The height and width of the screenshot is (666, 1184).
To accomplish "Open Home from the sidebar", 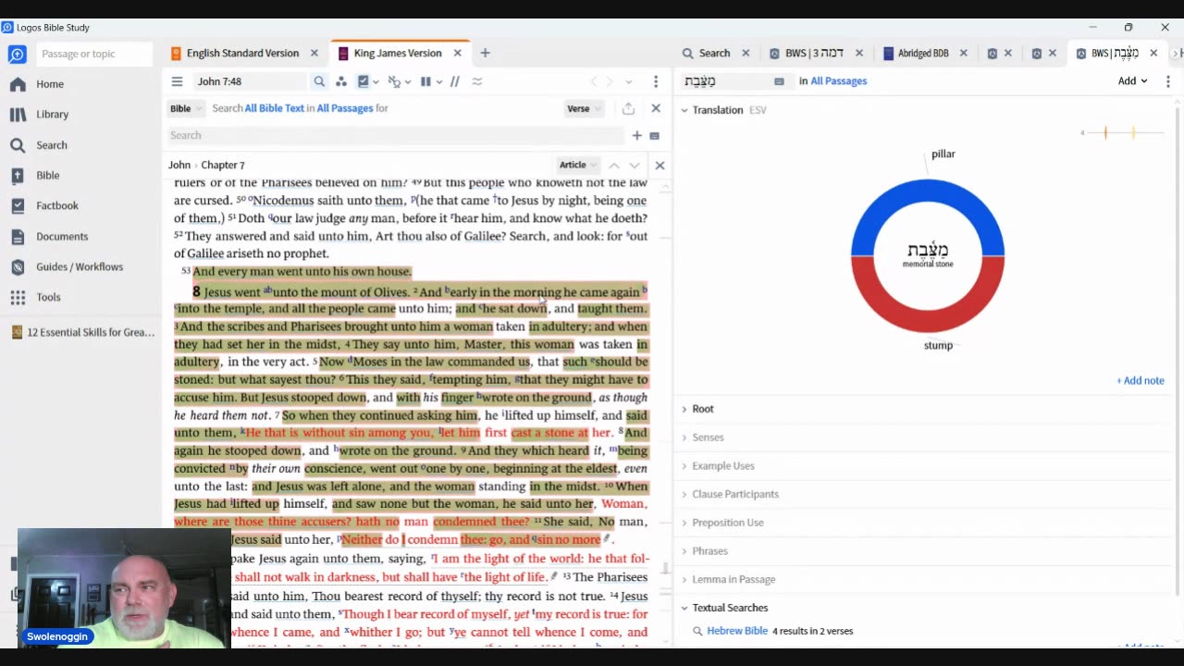I will point(50,84).
